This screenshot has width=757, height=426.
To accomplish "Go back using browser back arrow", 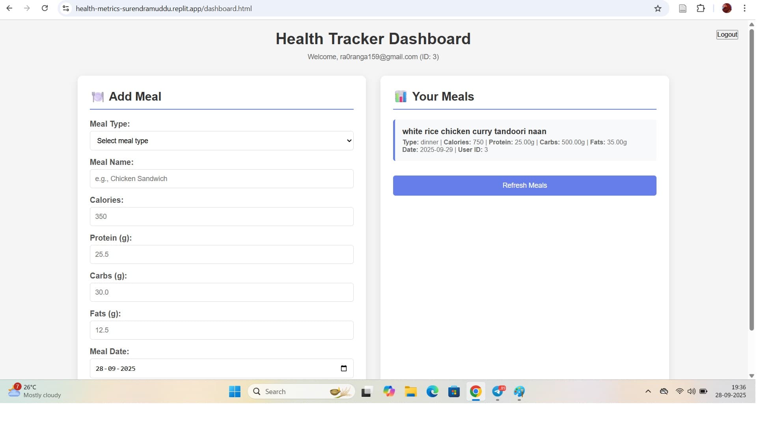I will tap(9, 8).
